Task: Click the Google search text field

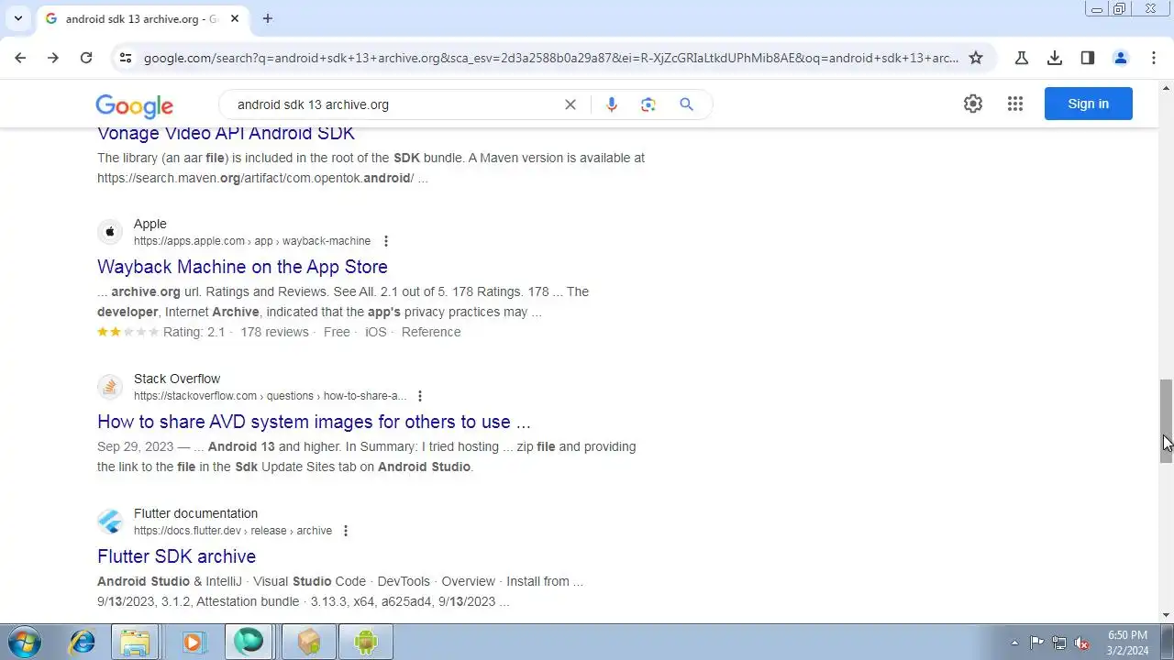Action: (x=394, y=104)
